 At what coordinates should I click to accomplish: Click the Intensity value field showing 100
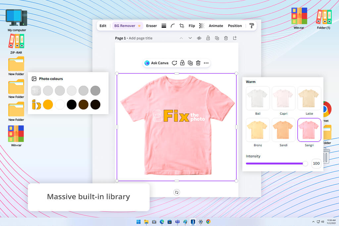pyautogui.click(x=316, y=163)
